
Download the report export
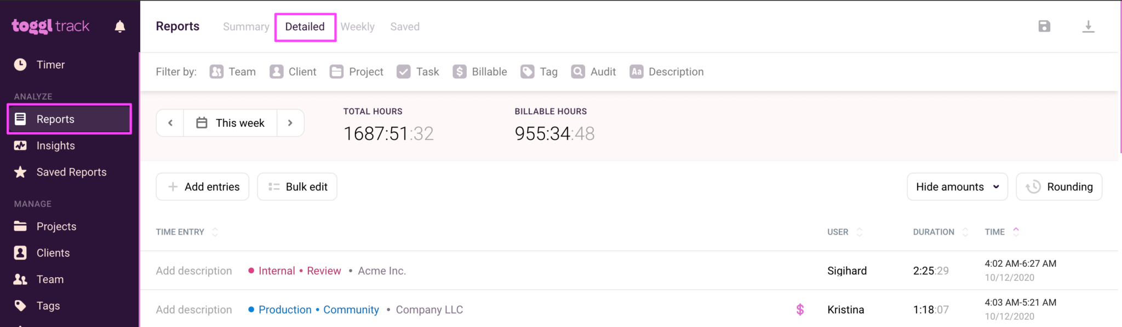click(x=1088, y=26)
